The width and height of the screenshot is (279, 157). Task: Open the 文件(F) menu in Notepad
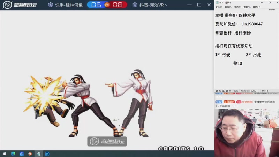pyautogui.click(x=219, y=7)
